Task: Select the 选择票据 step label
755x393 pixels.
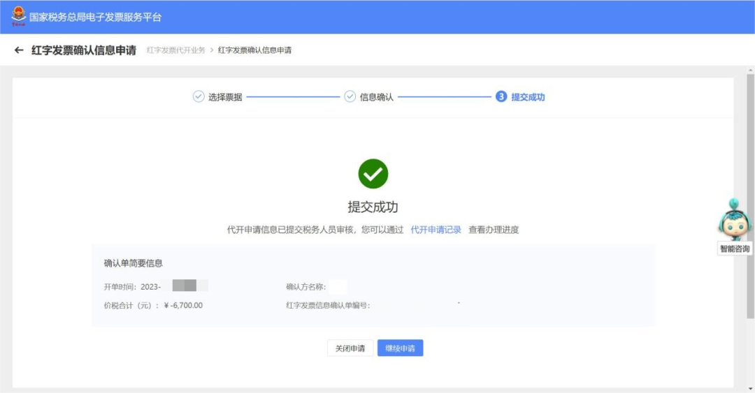Action: [225, 97]
